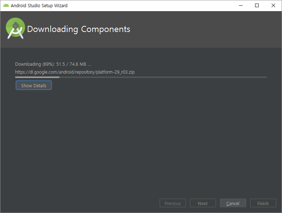
Task: Click the Android Studio logo in header
Action: click(15, 28)
